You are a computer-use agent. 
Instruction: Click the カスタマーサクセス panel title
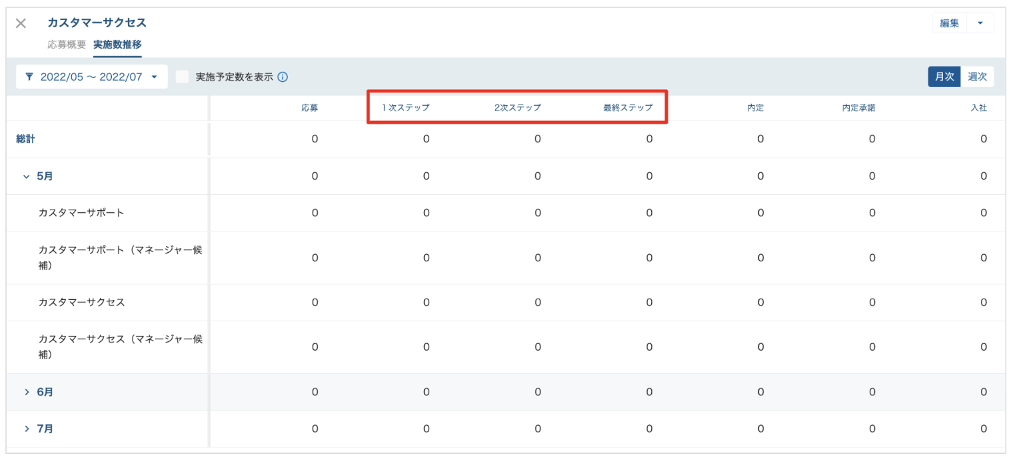[97, 23]
